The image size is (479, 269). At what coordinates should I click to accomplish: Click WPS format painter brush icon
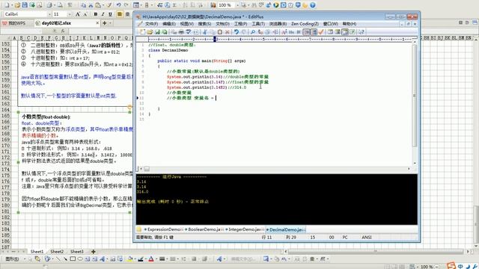click(109, 5)
